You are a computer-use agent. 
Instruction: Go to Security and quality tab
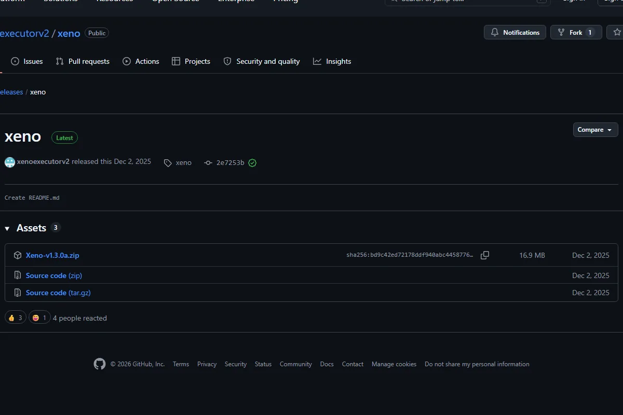coord(262,61)
